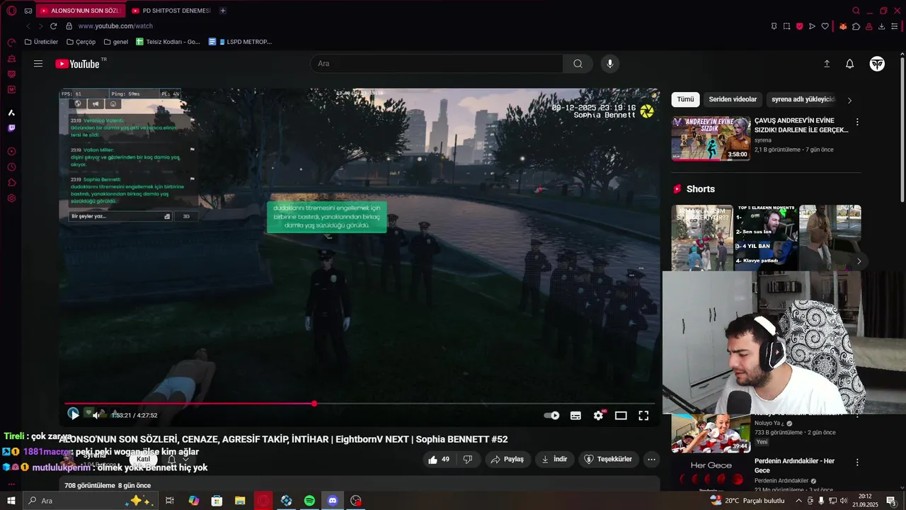
Task: Open a new browser tab
Action: [x=223, y=11]
